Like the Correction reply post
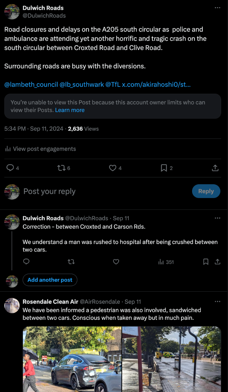The width and height of the screenshot is (228, 392). (116, 262)
